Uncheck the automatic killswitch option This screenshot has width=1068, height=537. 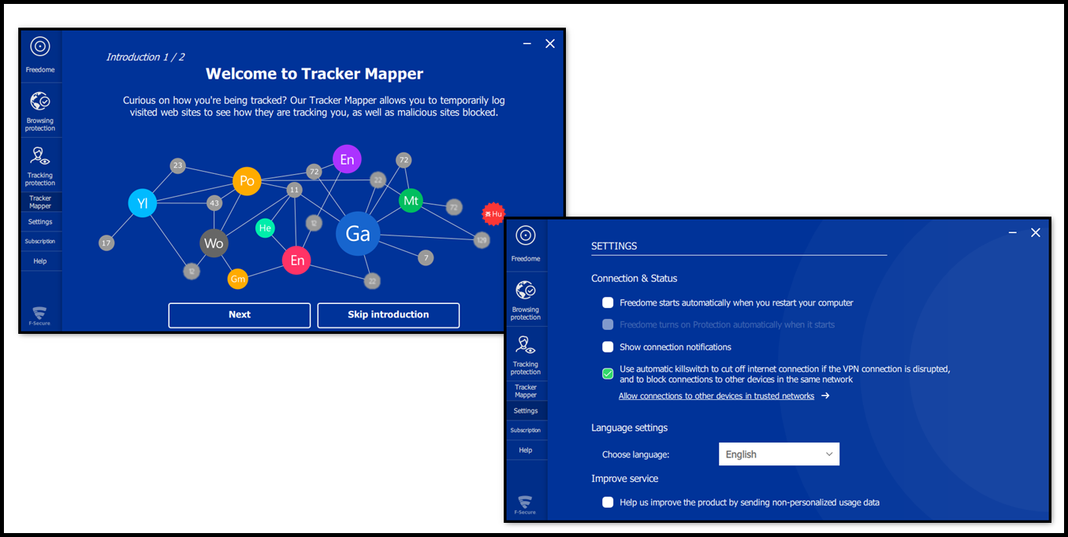coord(608,374)
